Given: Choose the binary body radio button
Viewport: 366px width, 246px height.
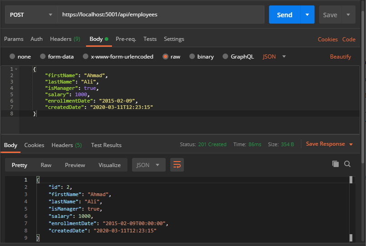Looking at the screenshot, I should coord(192,56).
